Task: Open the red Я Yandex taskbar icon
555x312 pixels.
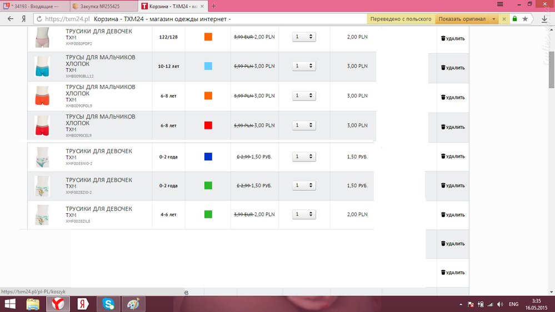Action: click(x=83, y=304)
